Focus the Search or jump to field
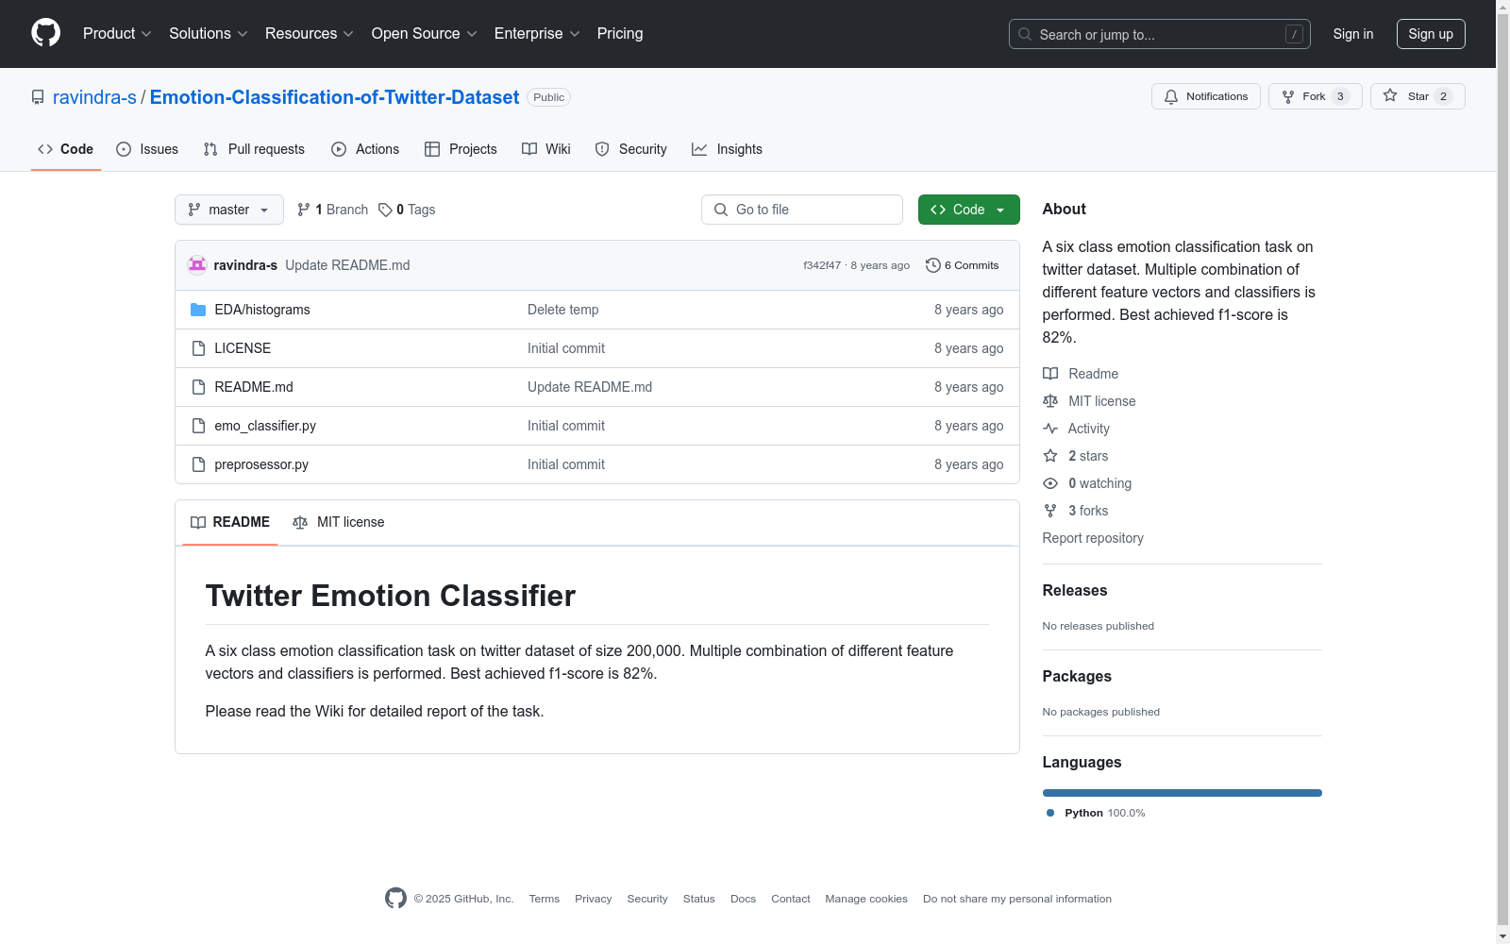The height and width of the screenshot is (944, 1510). (x=1159, y=34)
